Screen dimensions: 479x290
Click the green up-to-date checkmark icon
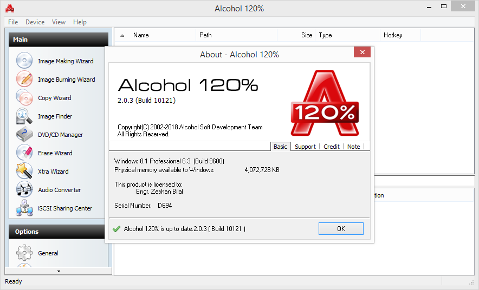(x=116, y=229)
